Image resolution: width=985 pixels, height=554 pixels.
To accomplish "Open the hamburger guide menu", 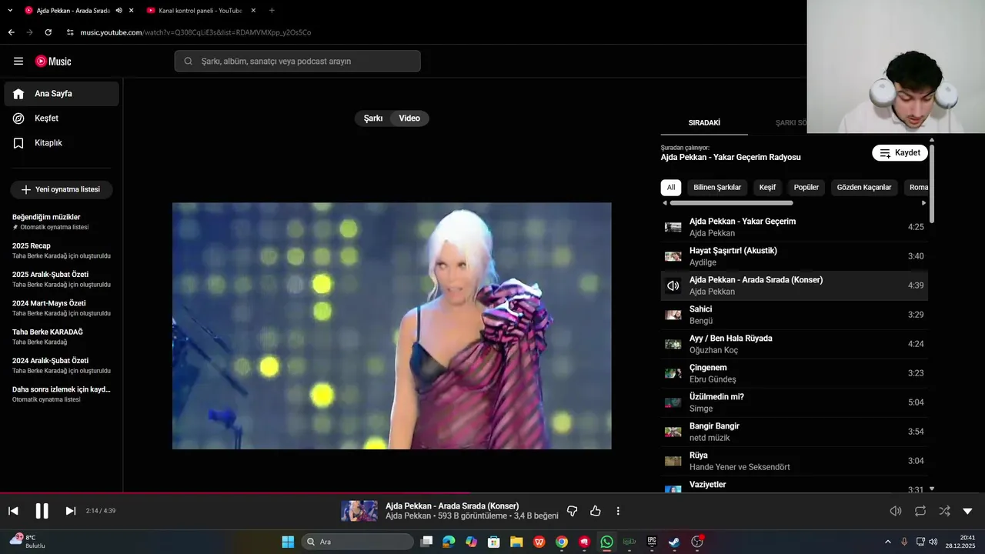I will 18,62.
